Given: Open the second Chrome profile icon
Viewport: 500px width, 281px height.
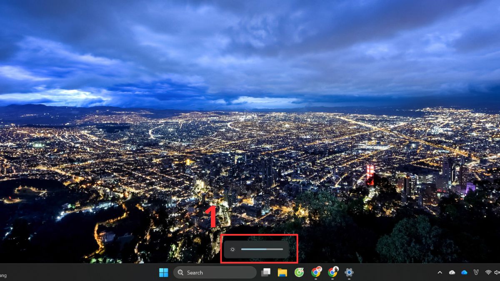Looking at the screenshot, I should pyautogui.click(x=332, y=272).
